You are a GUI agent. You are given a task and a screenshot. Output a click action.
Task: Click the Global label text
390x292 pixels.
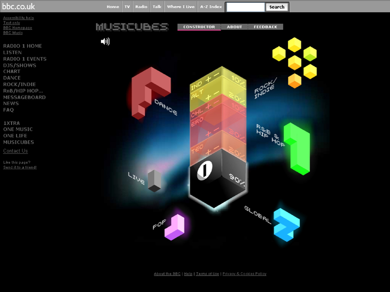tap(258, 215)
